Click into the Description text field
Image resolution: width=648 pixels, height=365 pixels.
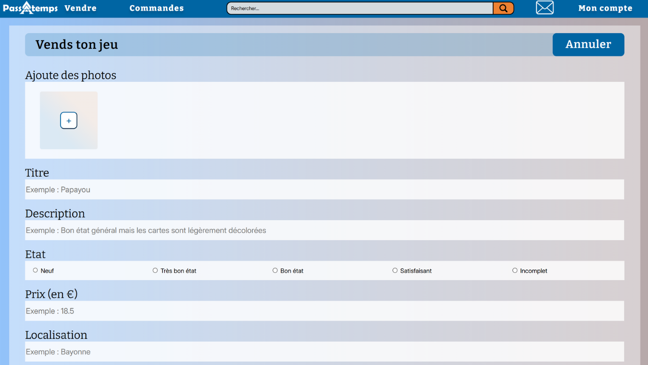[324, 231]
